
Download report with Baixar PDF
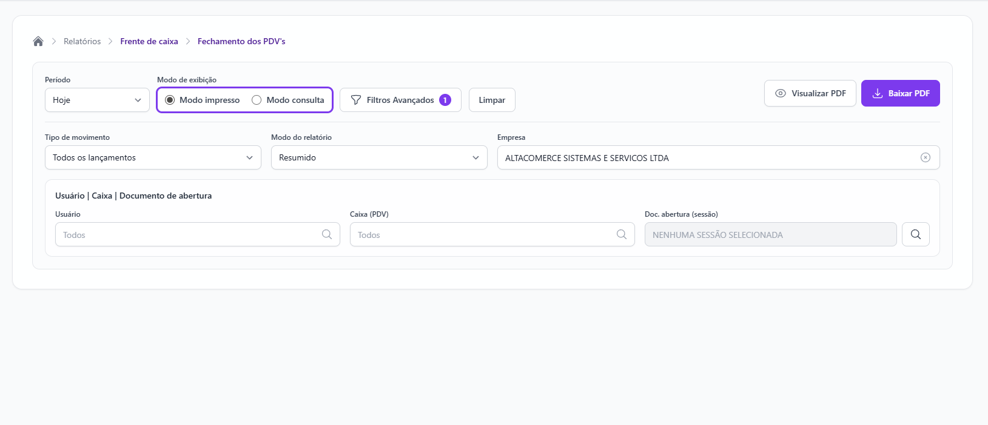tap(901, 93)
